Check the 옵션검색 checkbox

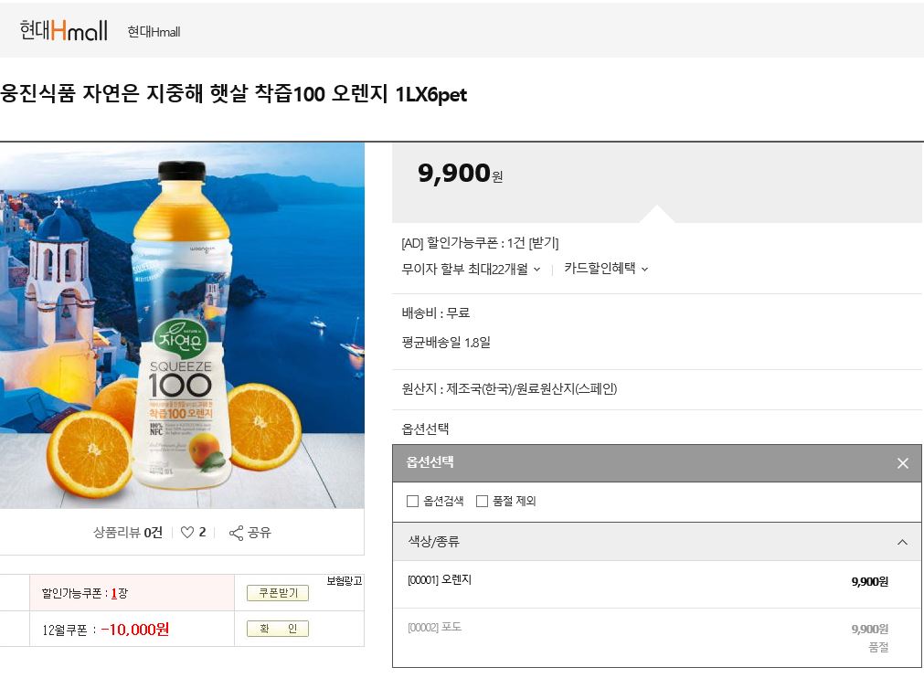click(412, 502)
